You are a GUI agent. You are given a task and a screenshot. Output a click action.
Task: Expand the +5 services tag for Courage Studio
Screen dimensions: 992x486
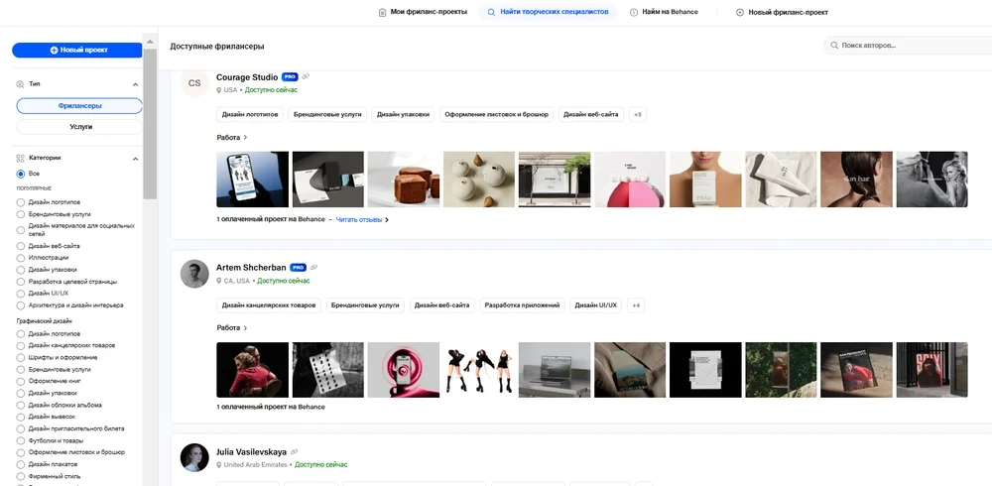pyautogui.click(x=637, y=114)
